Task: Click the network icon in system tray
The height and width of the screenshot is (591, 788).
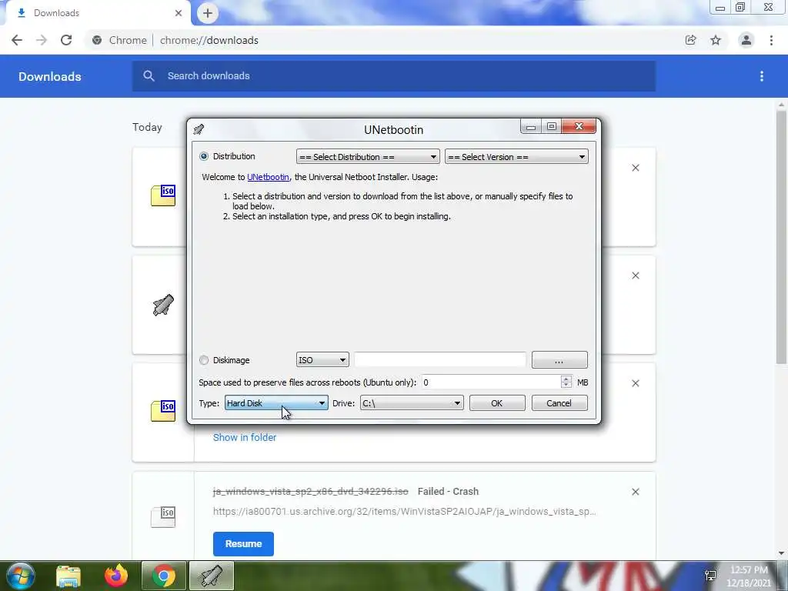Action: point(710,576)
